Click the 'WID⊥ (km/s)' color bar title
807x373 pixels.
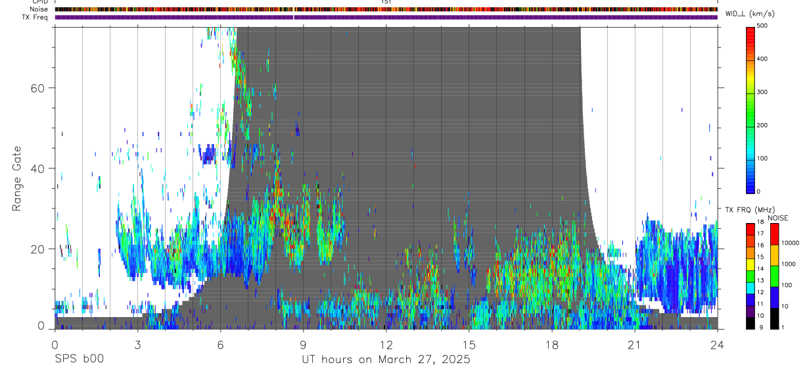(749, 14)
